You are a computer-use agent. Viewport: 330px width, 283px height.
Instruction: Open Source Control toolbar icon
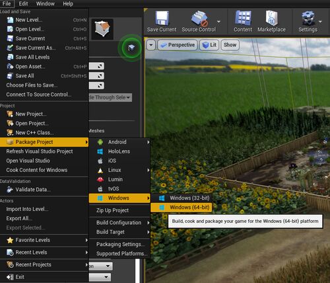click(199, 22)
